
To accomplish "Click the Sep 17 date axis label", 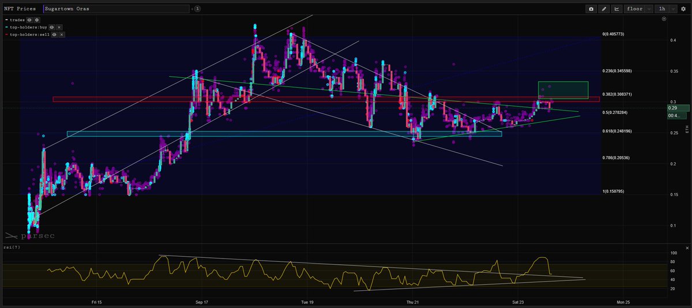I will click(x=202, y=302).
